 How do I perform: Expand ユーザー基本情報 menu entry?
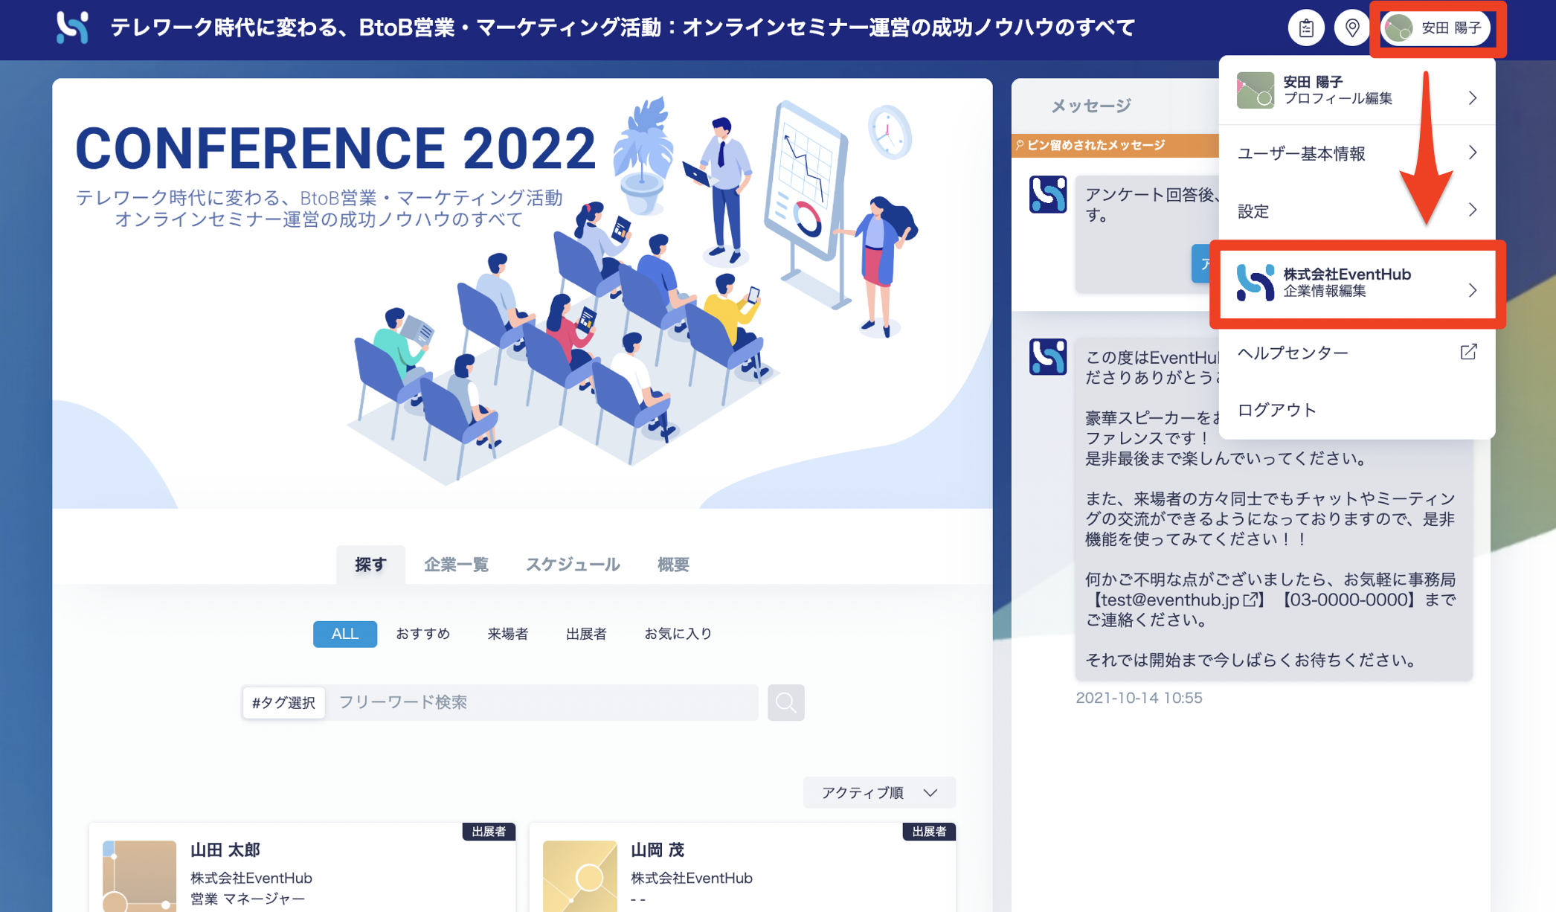click(x=1357, y=153)
